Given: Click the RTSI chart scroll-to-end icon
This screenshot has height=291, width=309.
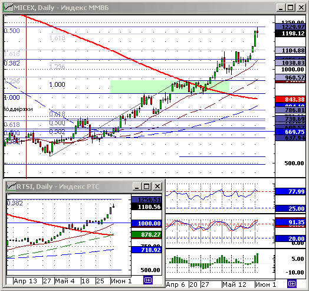Looking at the screenshot, I should click(x=148, y=280).
